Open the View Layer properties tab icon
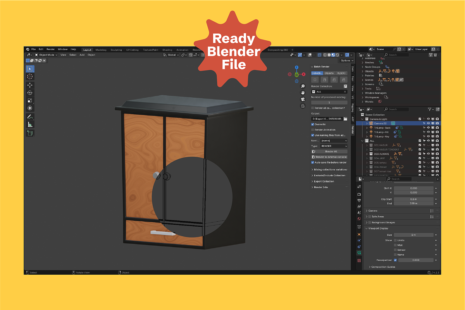 pos(359,207)
